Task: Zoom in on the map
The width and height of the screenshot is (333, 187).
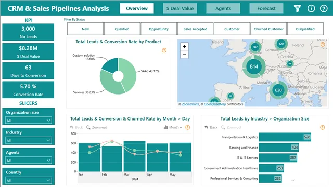Action: coord(184,47)
